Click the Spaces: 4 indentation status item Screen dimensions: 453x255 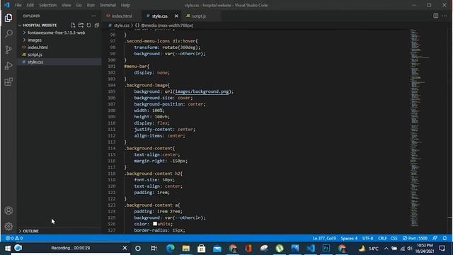click(x=349, y=238)
